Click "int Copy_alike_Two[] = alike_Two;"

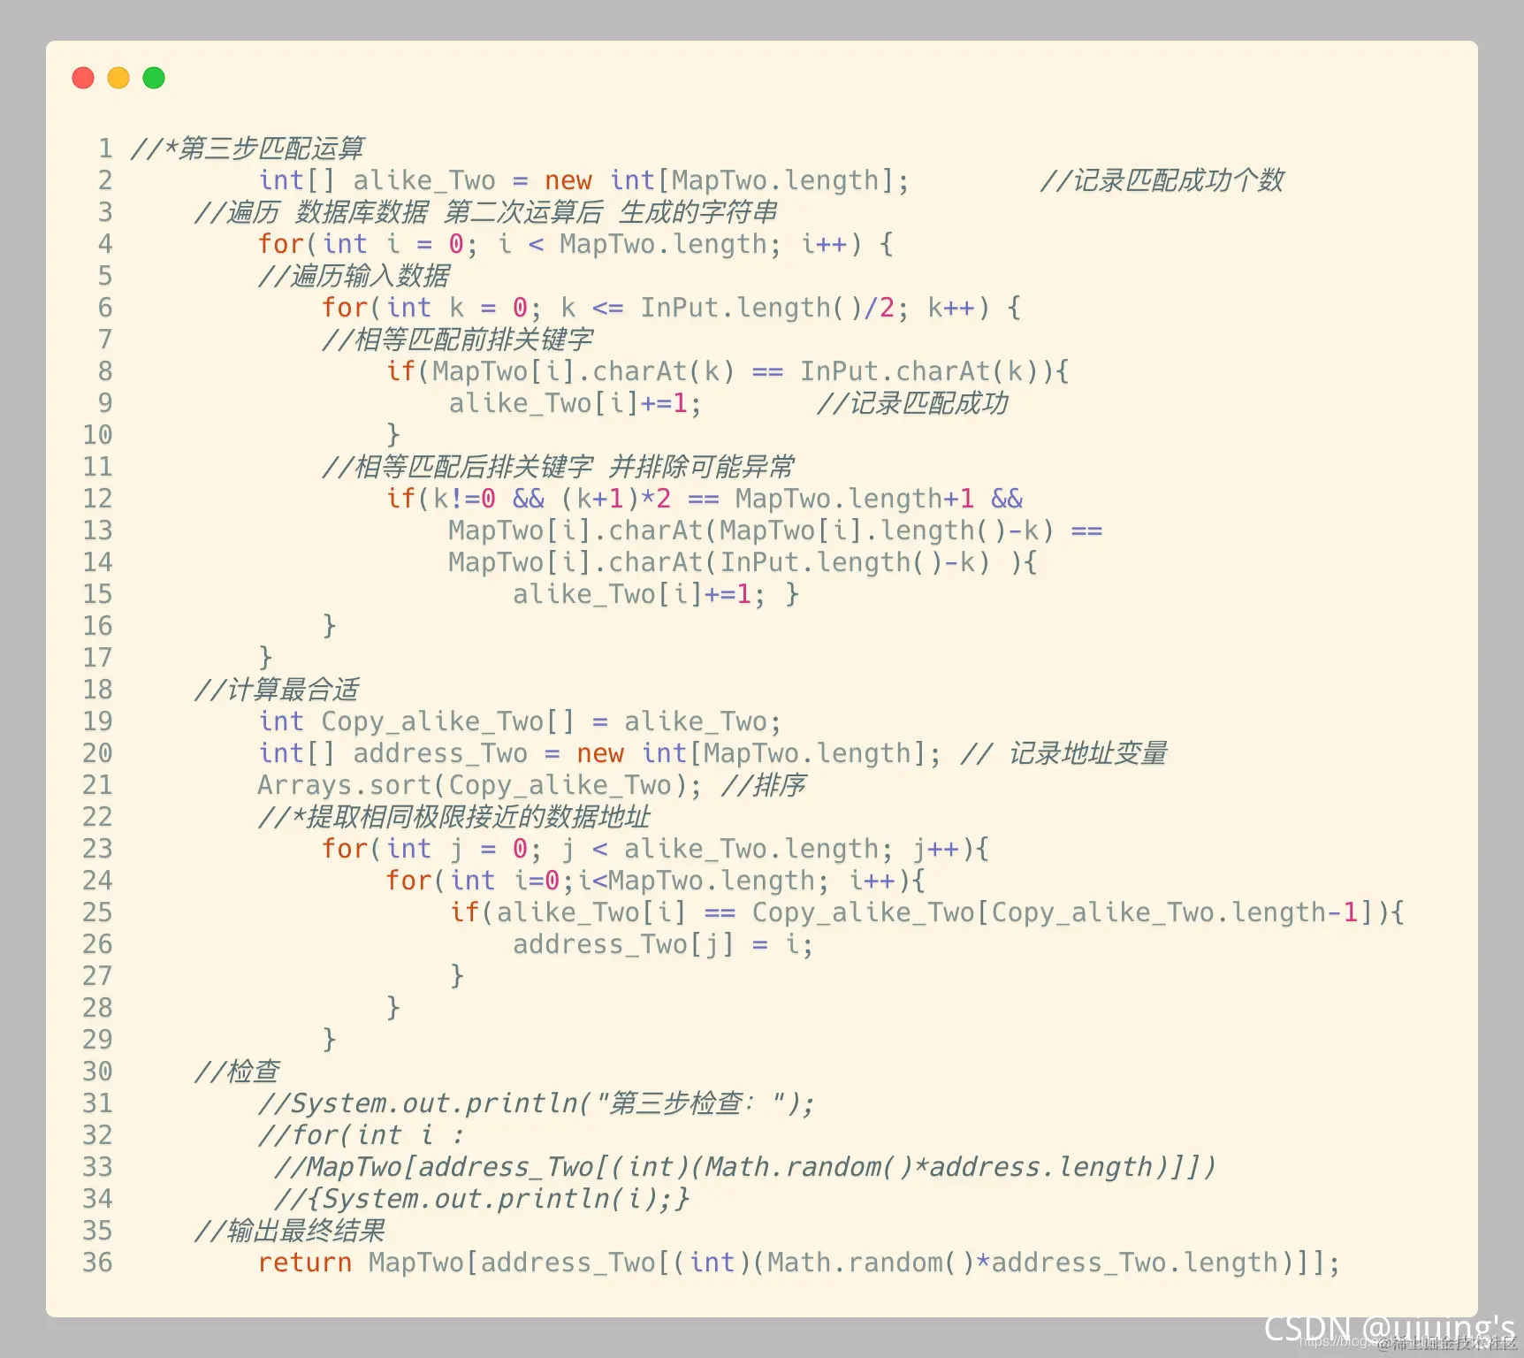[520, 721]
